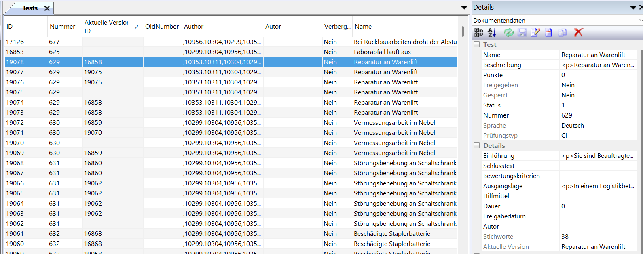643x254 pixels.
Task: Sort by Aktuelle Version ID column header
Action: tap(113, 27)
